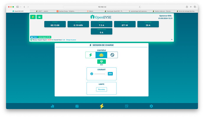Click the 00:13:08 elapsed time tile
Screen dimensions: 204x117
click(55, 24)
